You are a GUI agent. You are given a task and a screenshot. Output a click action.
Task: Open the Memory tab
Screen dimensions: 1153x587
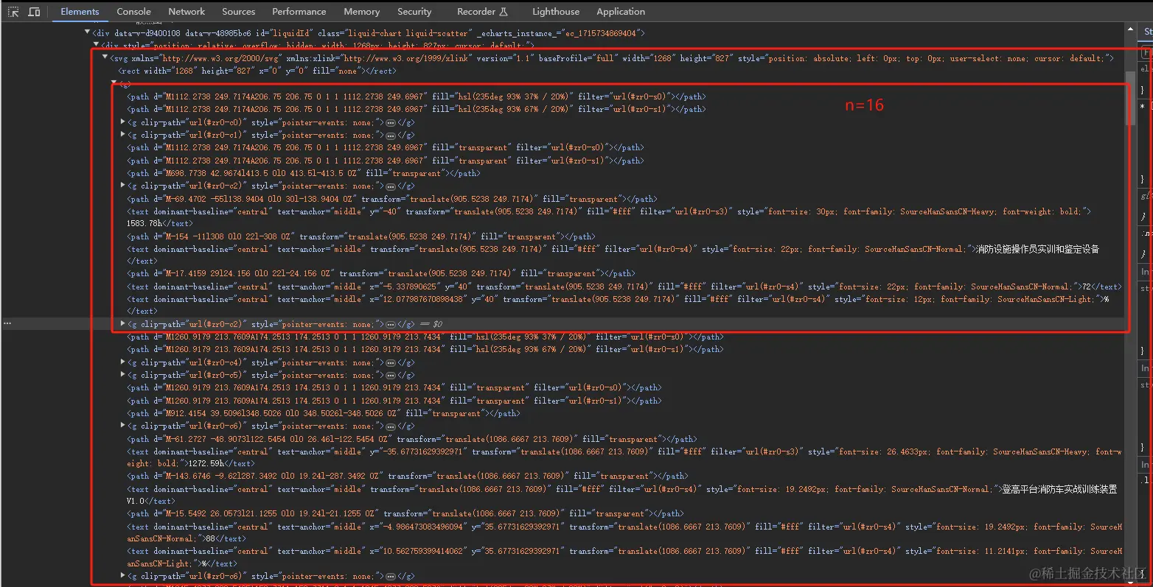click(x=361, y=12)
